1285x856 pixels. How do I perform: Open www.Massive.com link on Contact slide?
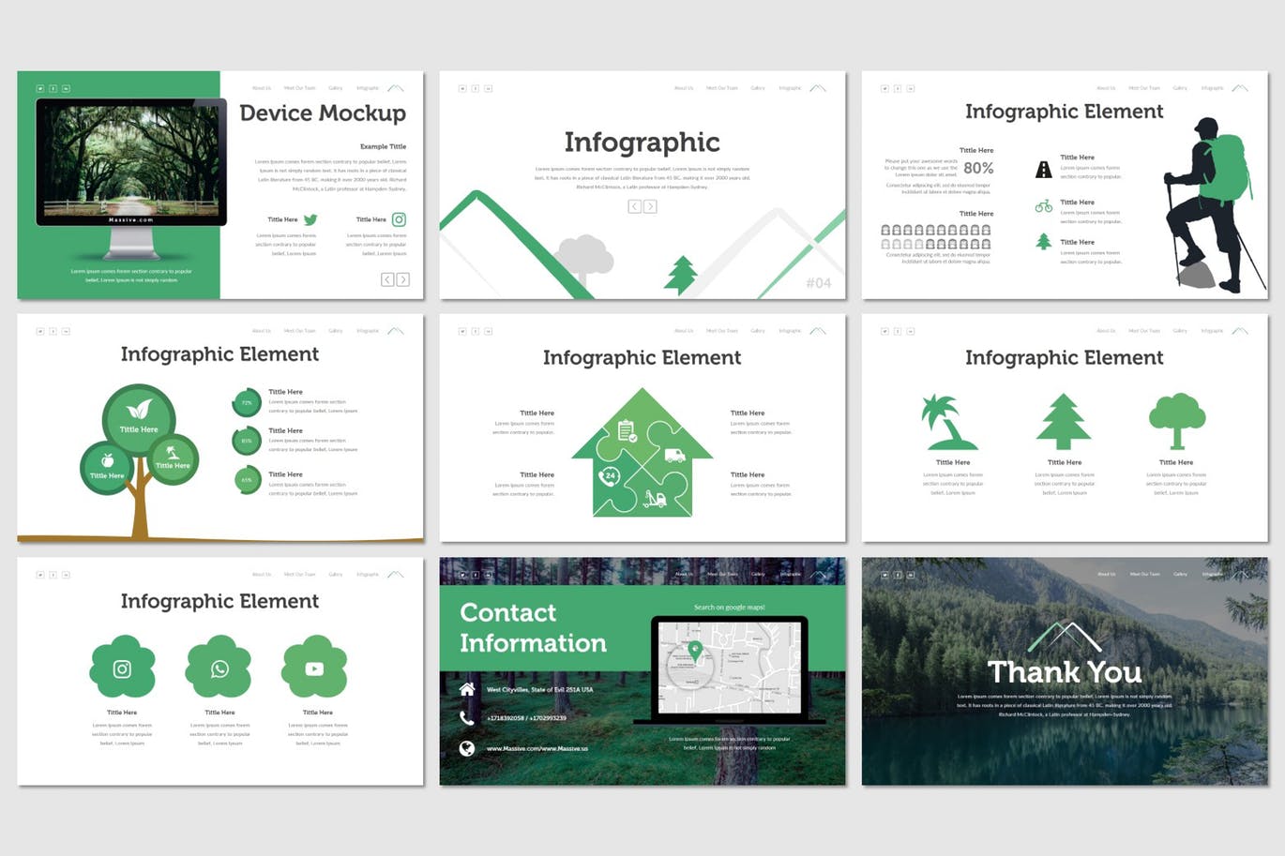coord(537,748)
